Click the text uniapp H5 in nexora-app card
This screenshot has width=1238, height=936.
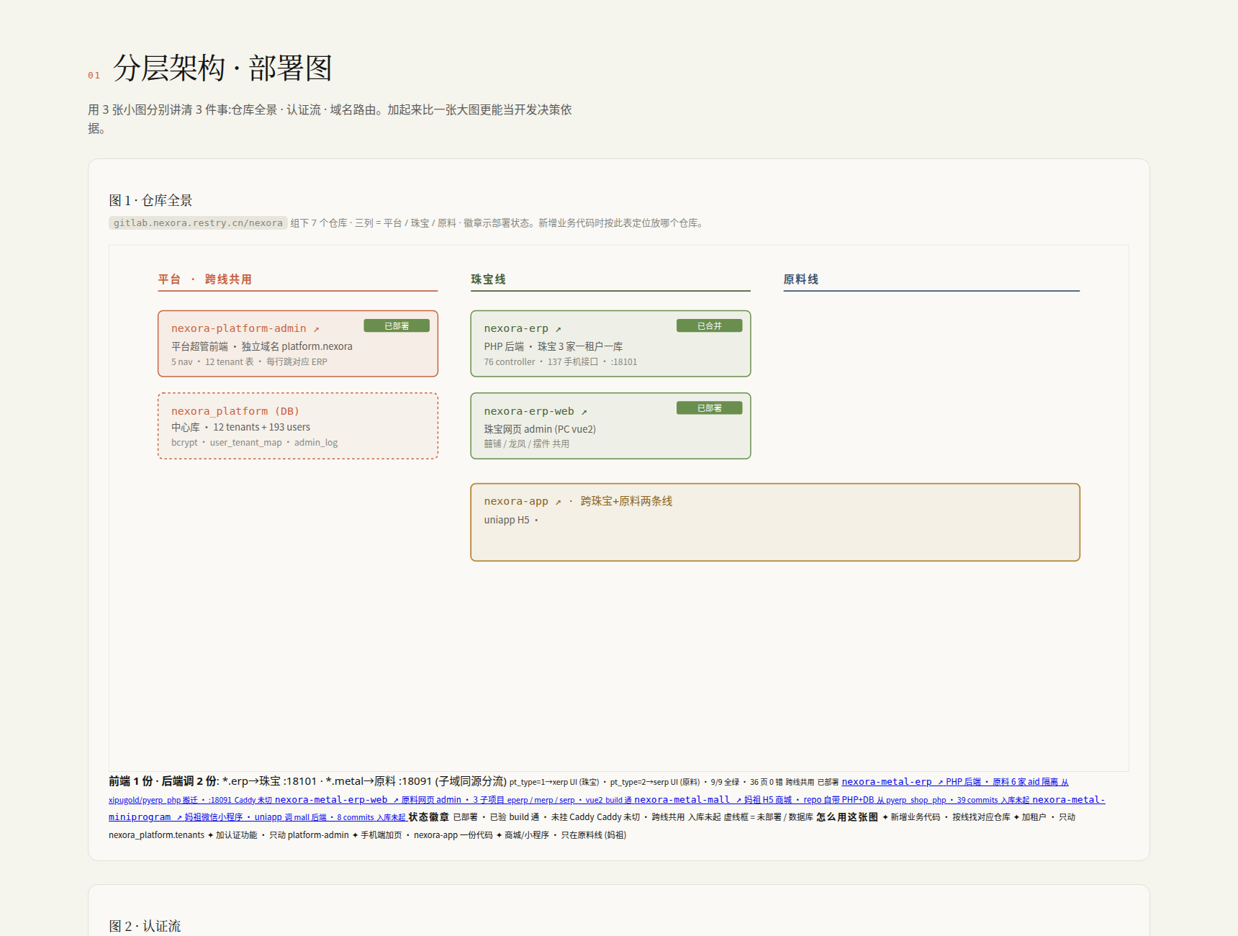pos(507,520)
